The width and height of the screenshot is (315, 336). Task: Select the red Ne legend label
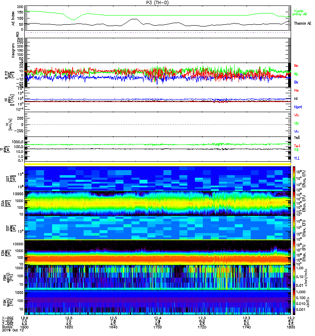[297, 90]
